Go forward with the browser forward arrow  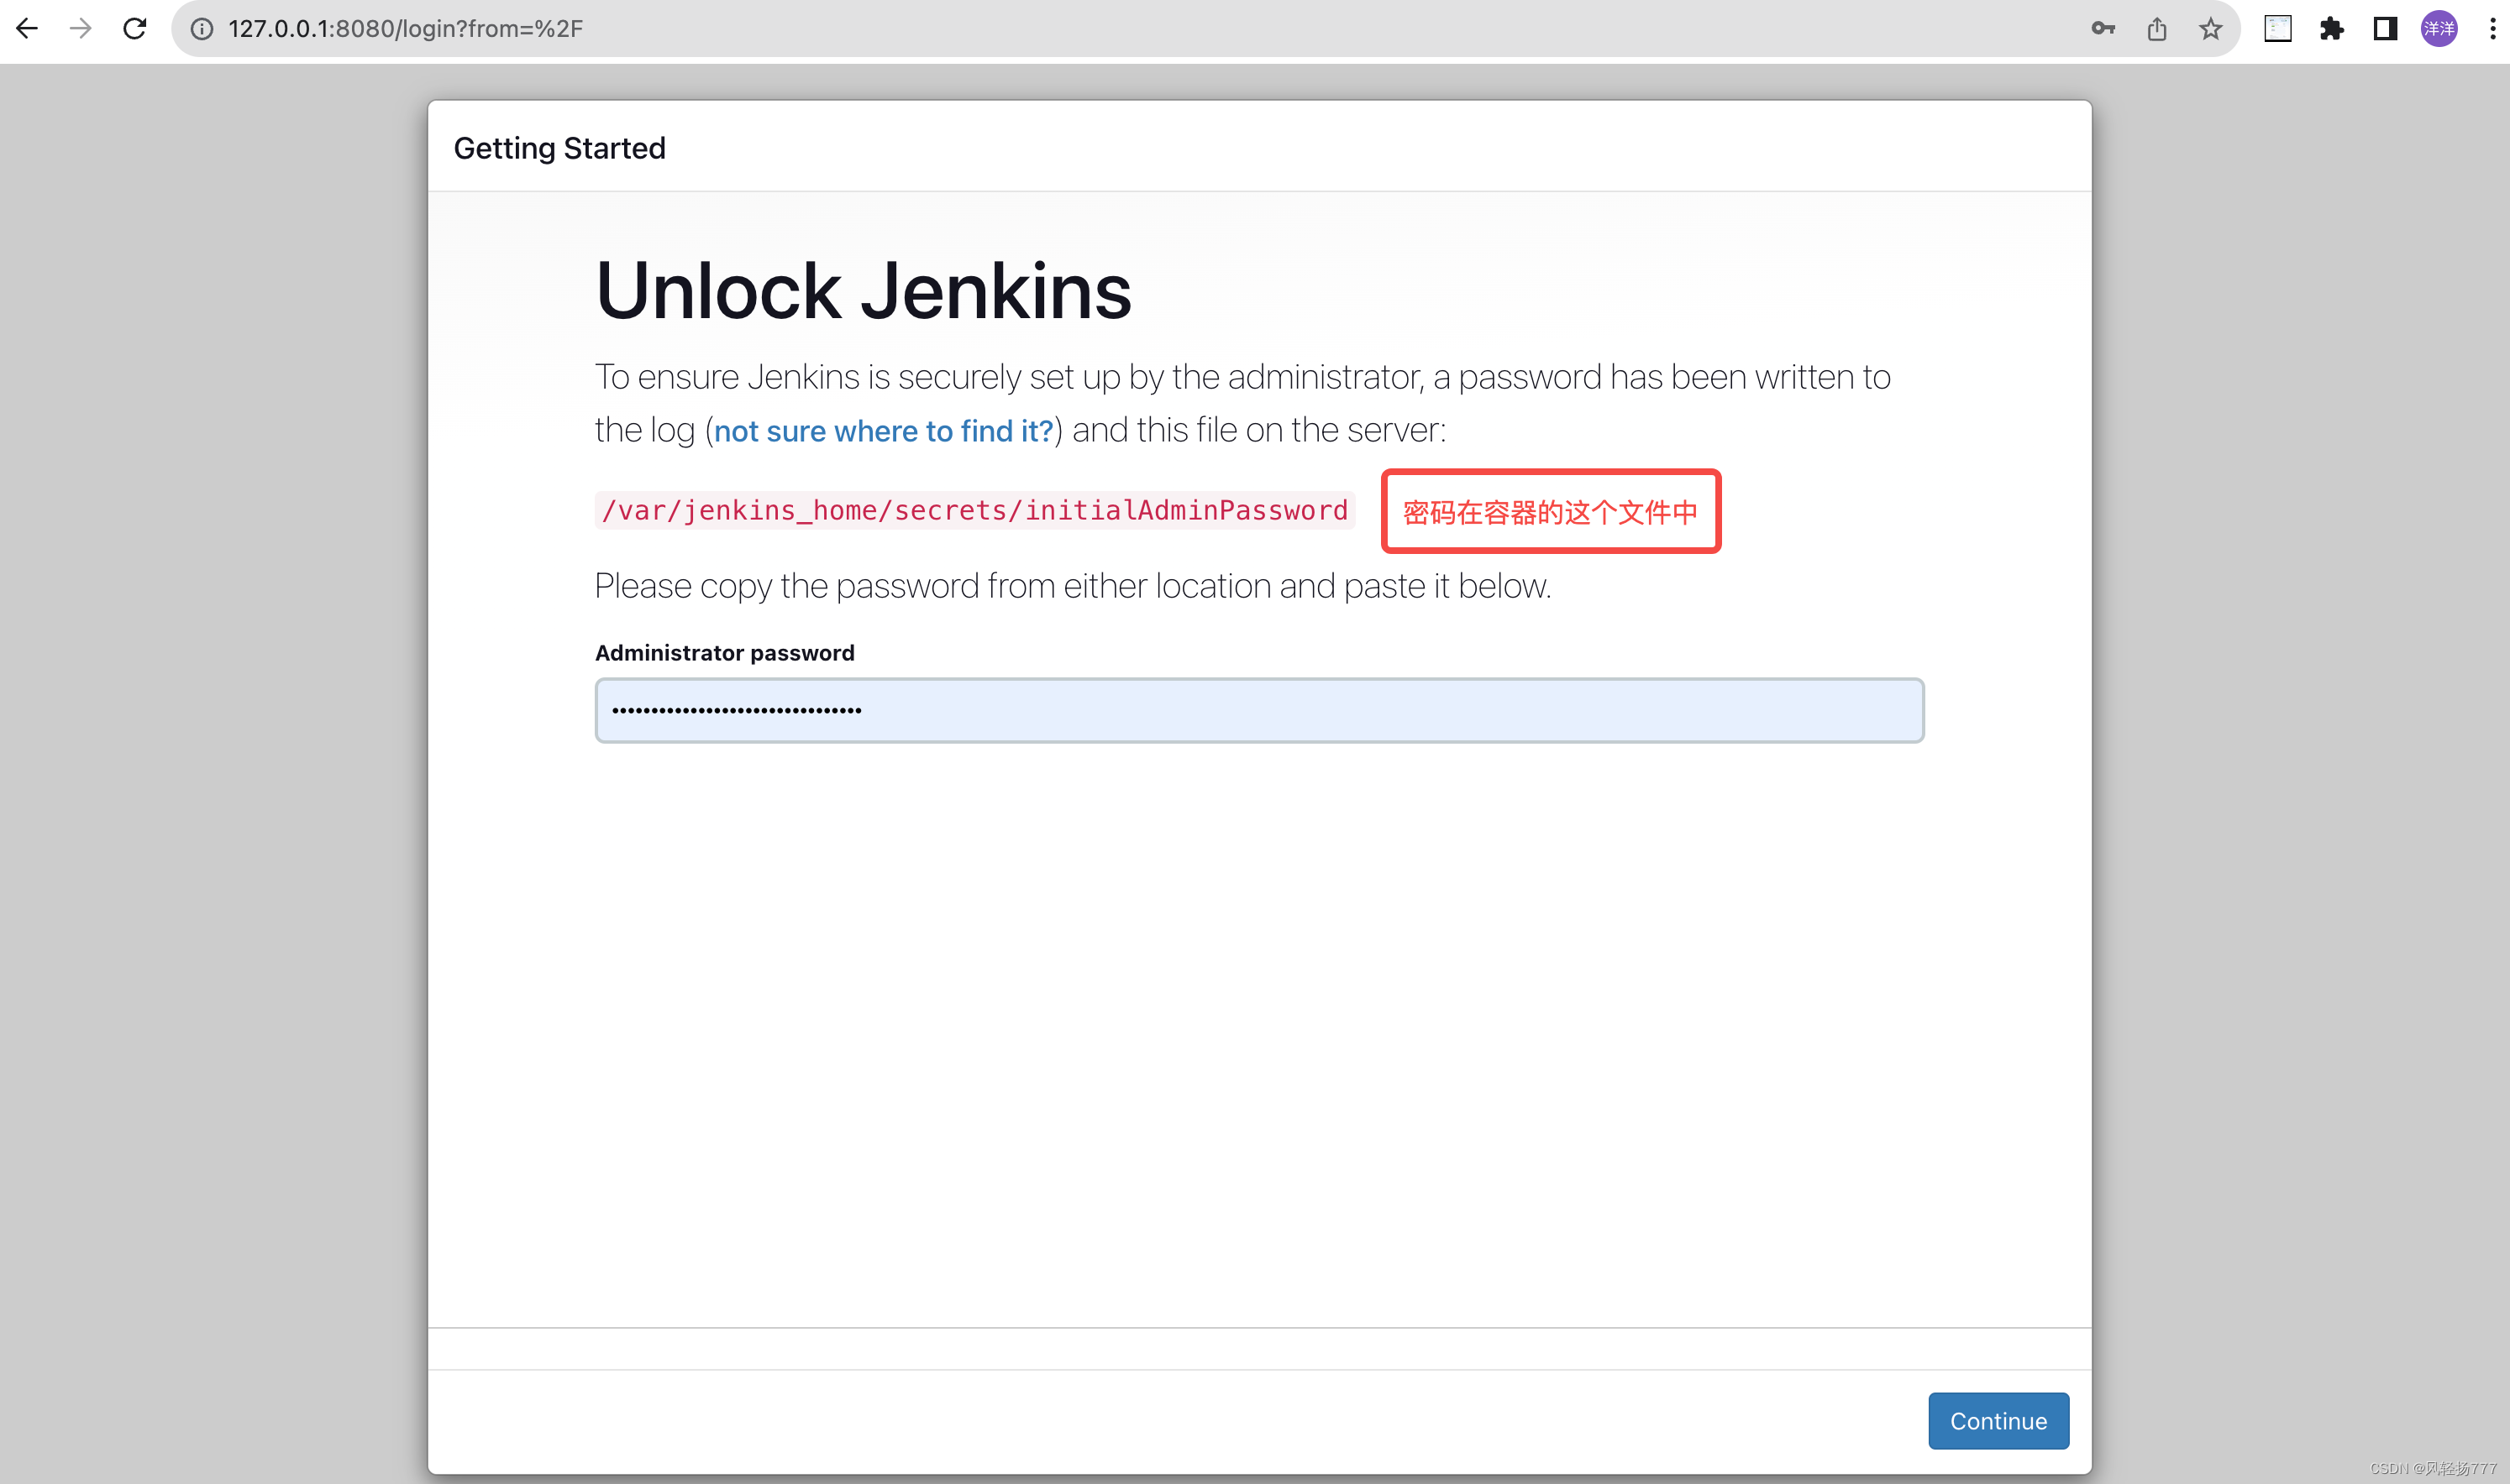[x=81, y=29]
